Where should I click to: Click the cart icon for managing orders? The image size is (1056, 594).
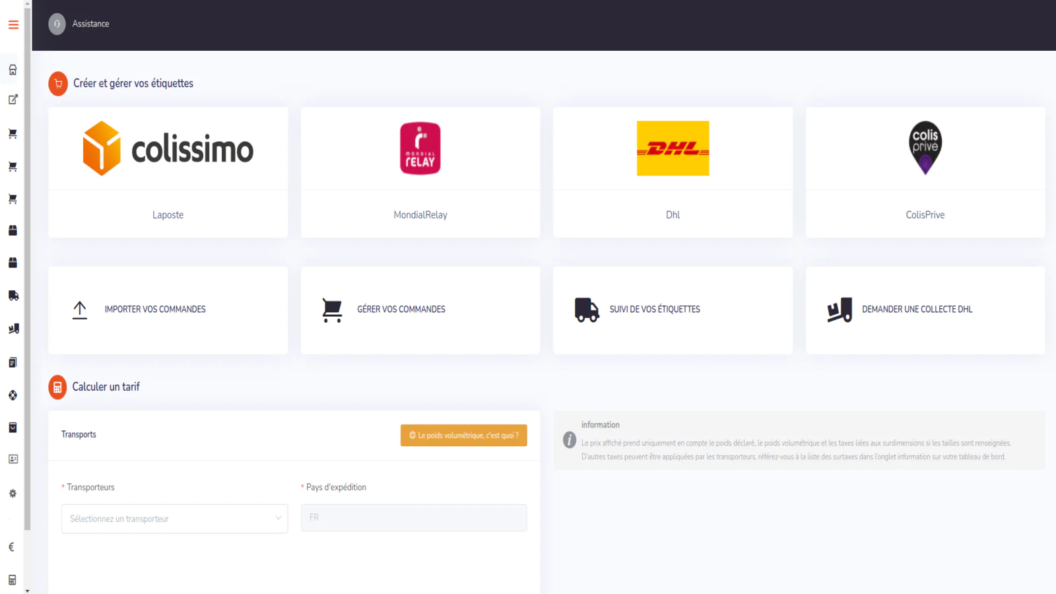pos(332,310)
